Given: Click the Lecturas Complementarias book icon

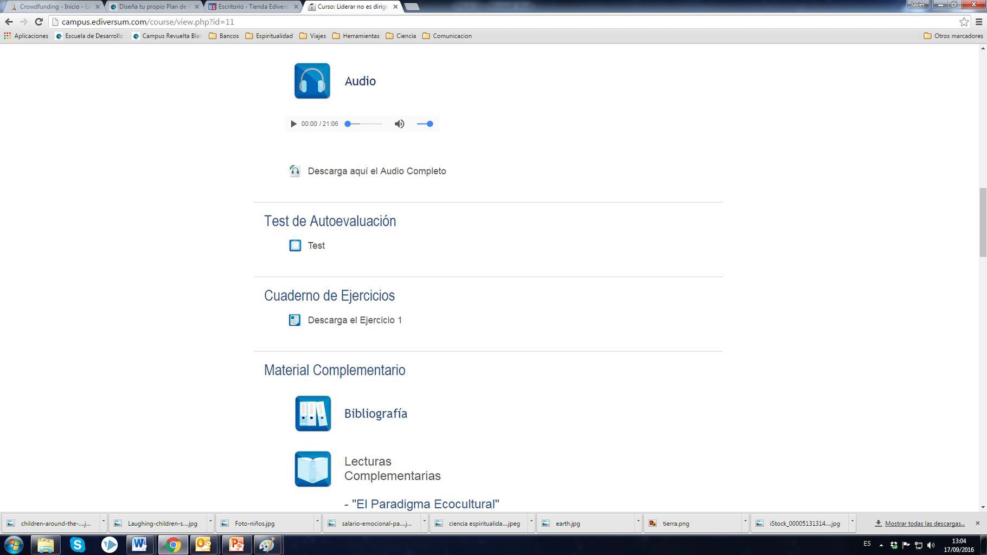Looking at the screenshot, I should coord(313,469).
